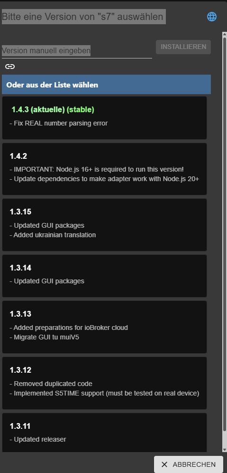This screenshot has width=227, height=473.
Task: Select version 1.3.11 at bottom
Action: click(x=104, y=433)
